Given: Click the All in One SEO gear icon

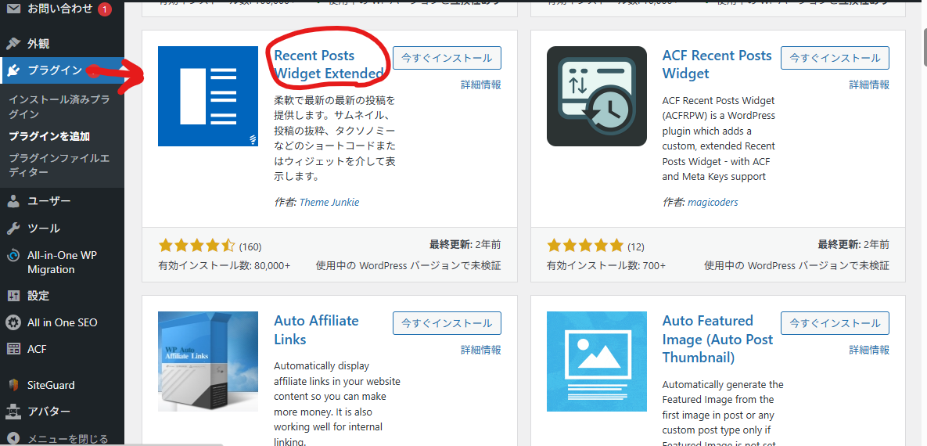Looking at the screenshot, I should click(x=13, y=322).
